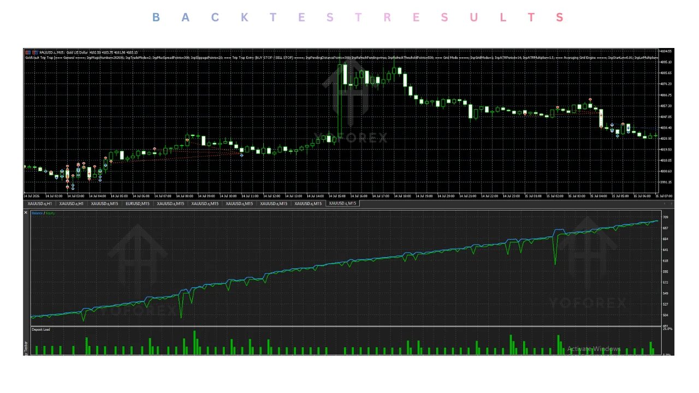
Task: Click the 504 value on balance axis
Action: 665,315
